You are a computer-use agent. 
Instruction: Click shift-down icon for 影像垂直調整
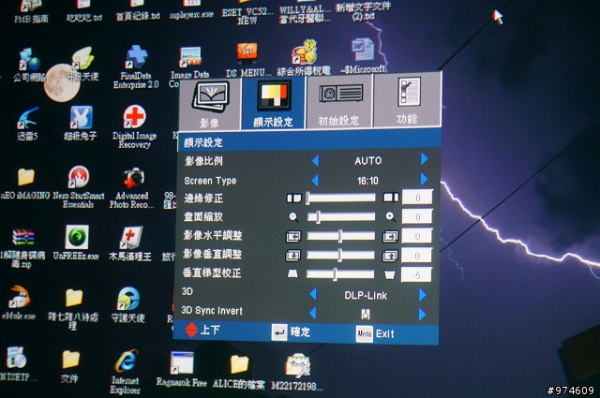pos(293,255)
